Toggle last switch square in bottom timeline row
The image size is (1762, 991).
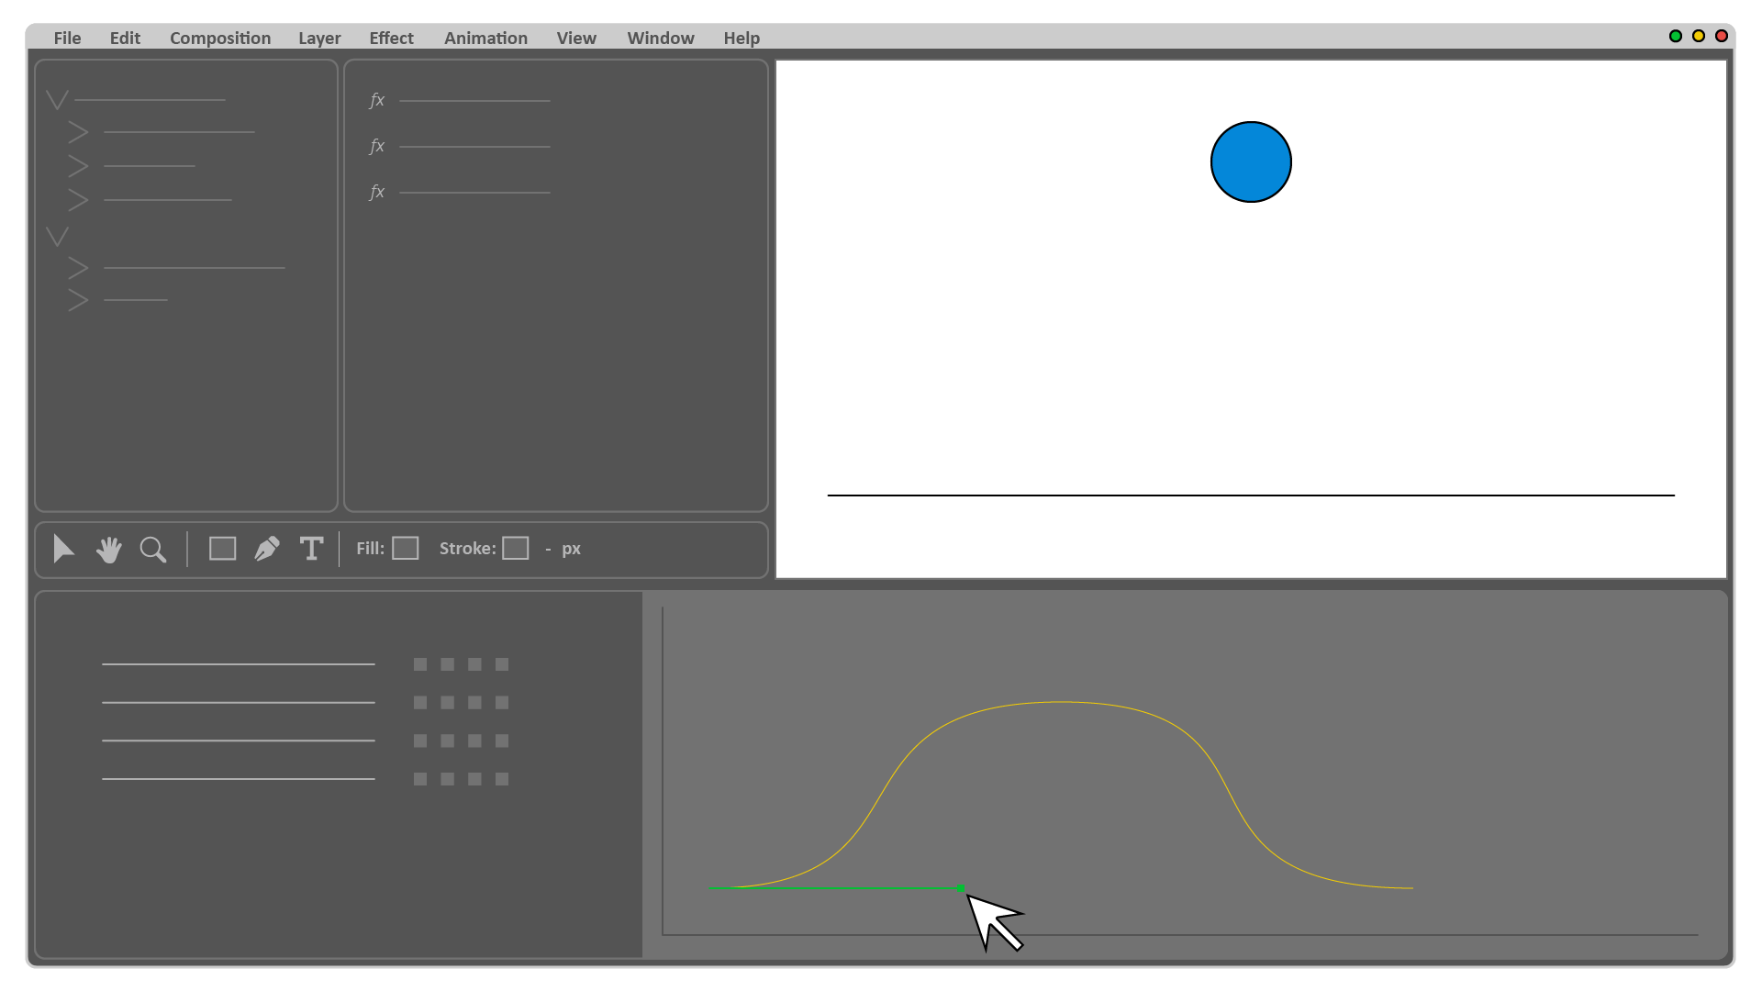(502, 779)
